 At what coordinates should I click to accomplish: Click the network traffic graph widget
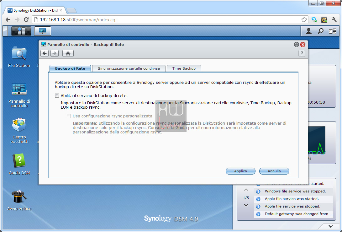pyautogui.click(x=317, y=140)
